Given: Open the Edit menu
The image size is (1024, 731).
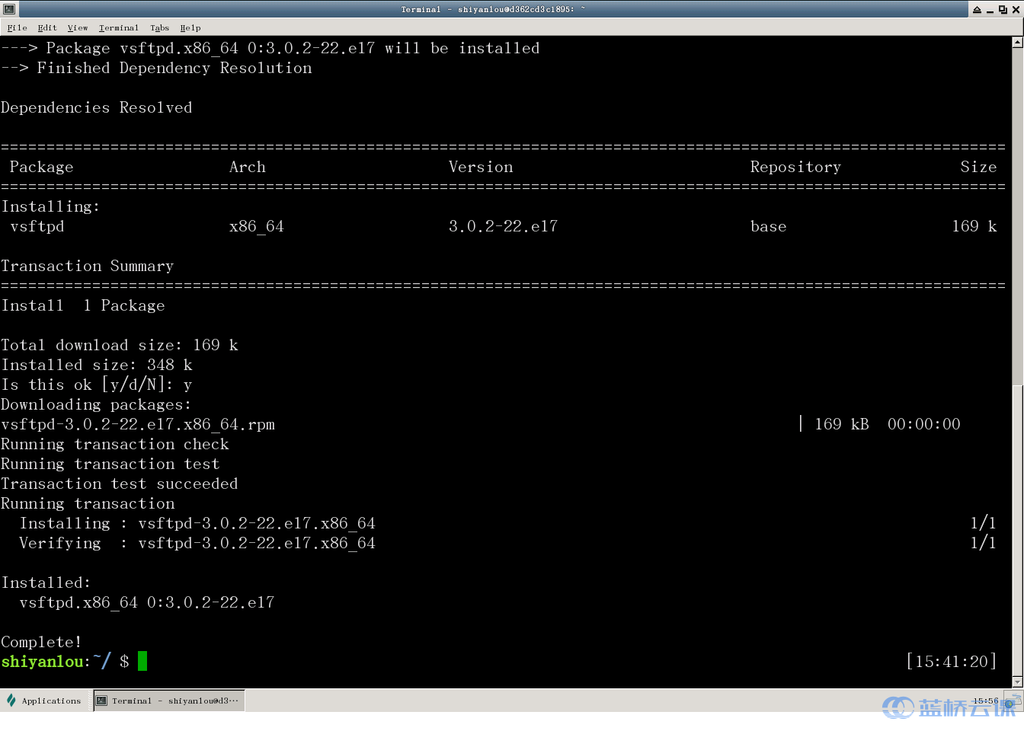Looking at the screenshot, I should (x=47, y=27).
